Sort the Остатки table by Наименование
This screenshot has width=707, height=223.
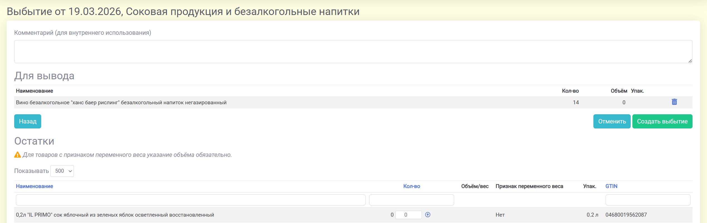click(x=34, y=186)
